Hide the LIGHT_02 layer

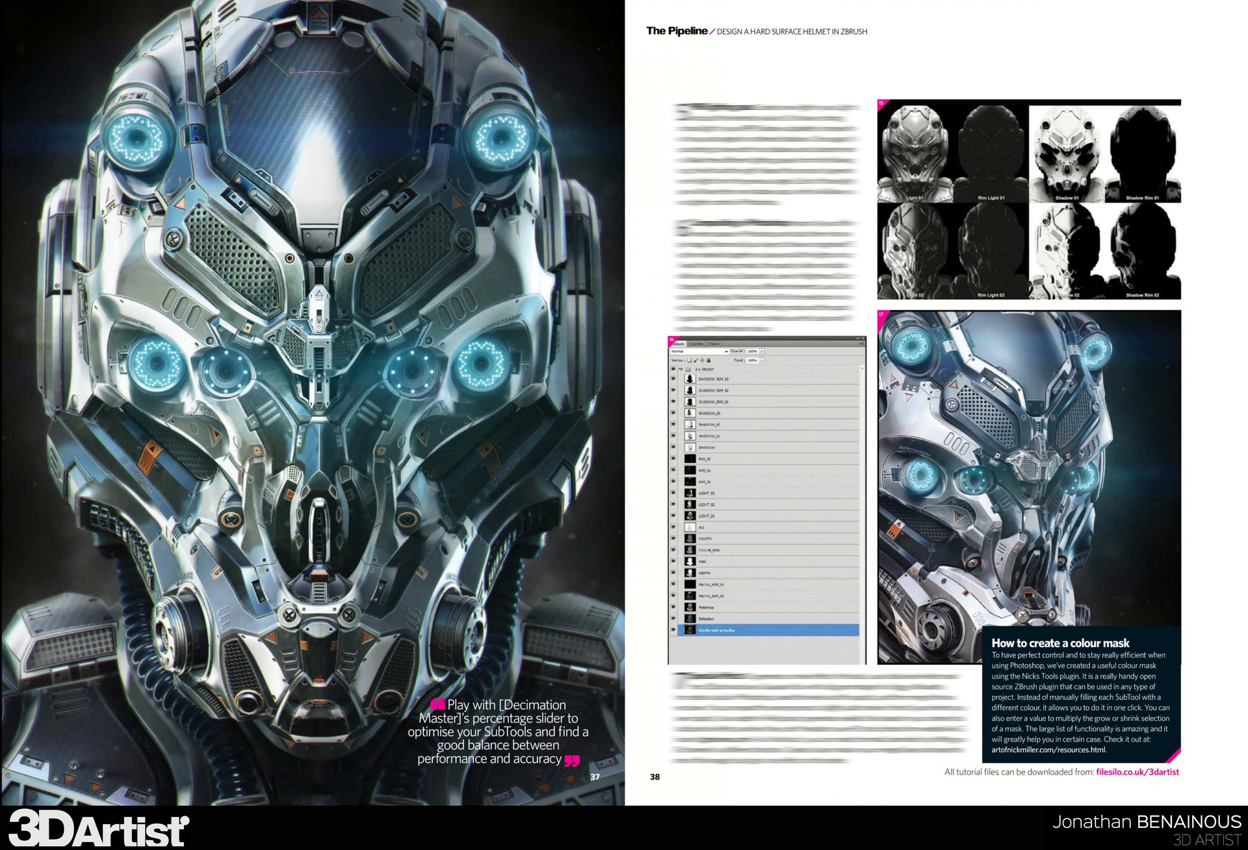point(673,505)
